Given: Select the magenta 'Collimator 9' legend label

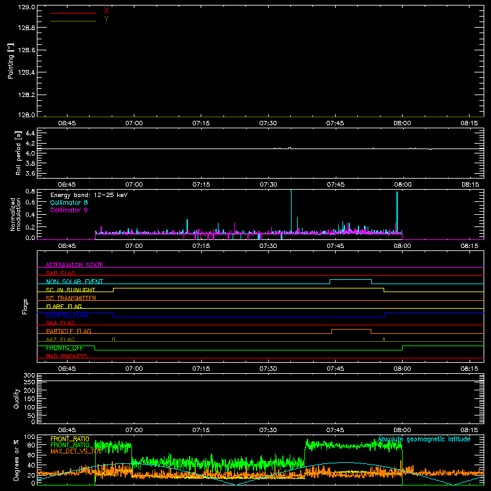Looking at the screenshot, I should 69,210.
